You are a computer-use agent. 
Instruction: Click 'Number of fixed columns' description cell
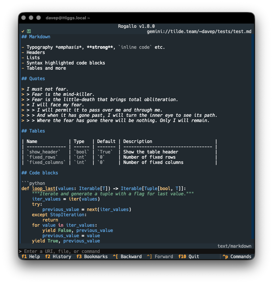click(153, 162)
